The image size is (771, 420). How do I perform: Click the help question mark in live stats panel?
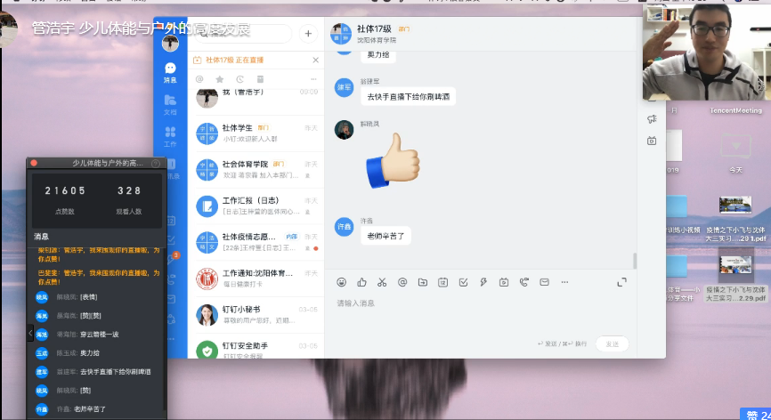click(x=156, y=163)
